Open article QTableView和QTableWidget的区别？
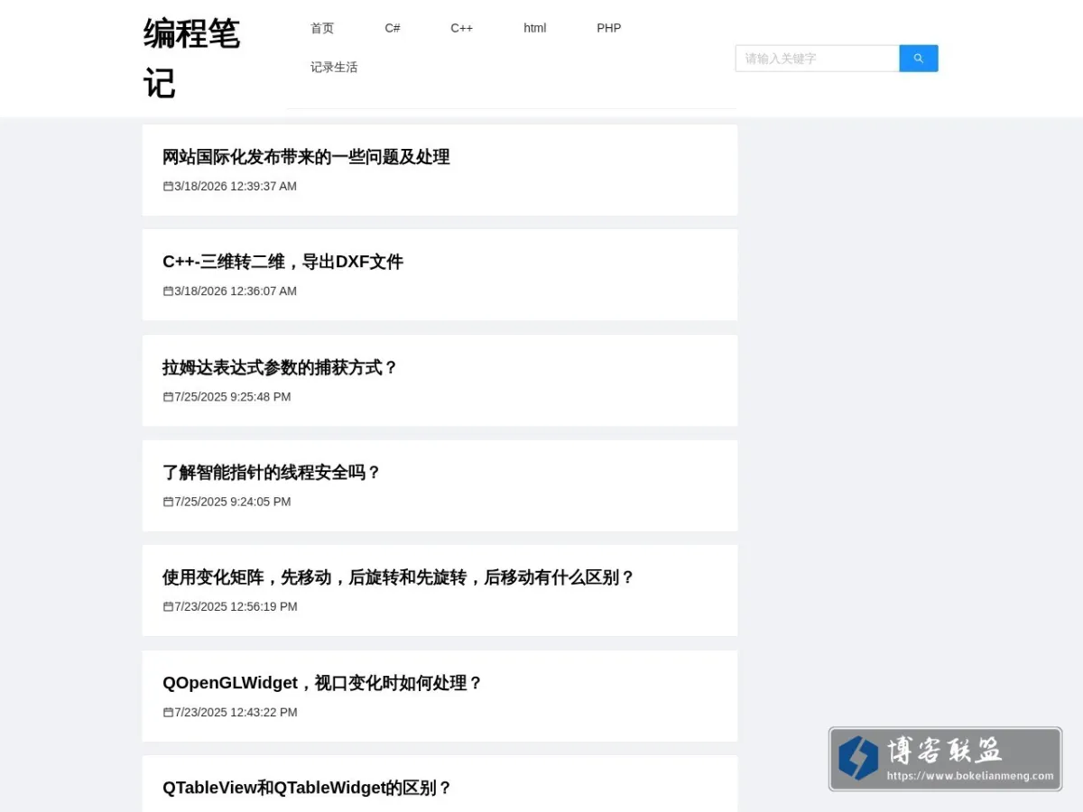Viewport: 1083px width, 812px height. (x=307, y=788)
